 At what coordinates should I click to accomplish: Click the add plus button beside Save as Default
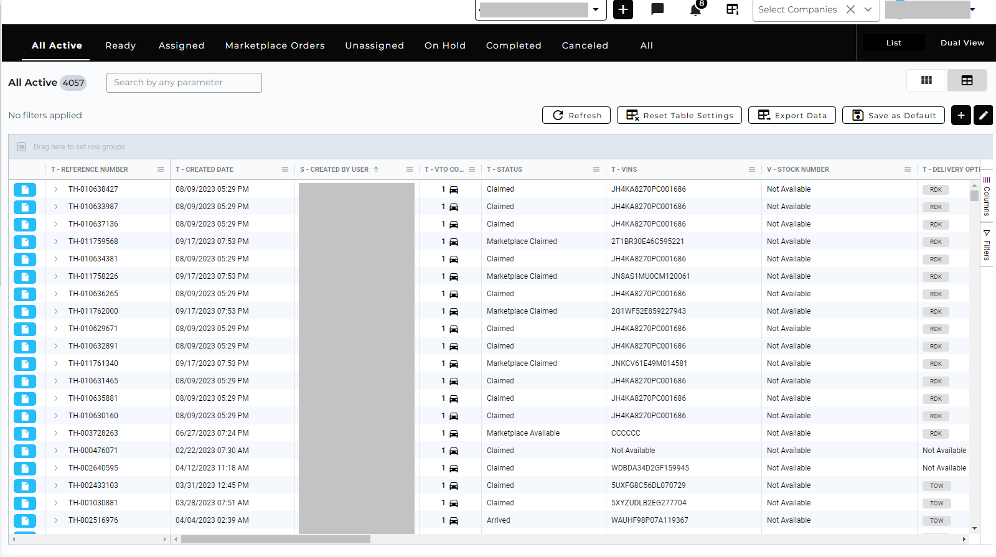(961, 115)
